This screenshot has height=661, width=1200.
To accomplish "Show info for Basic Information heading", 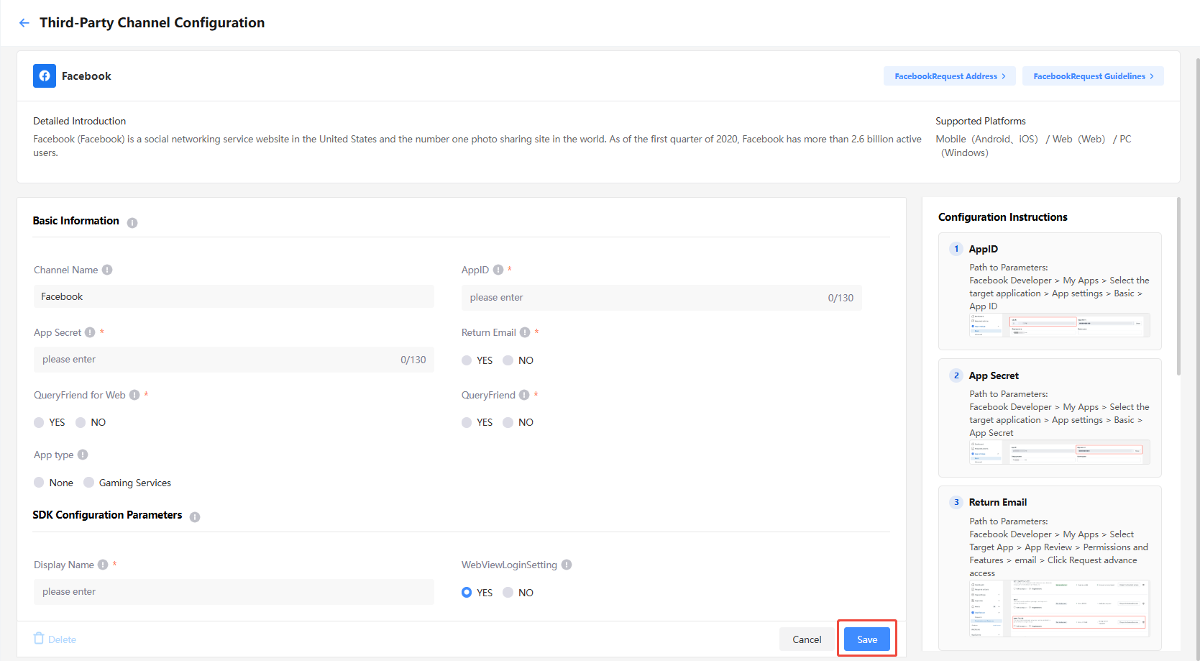I will click(132, 223).
